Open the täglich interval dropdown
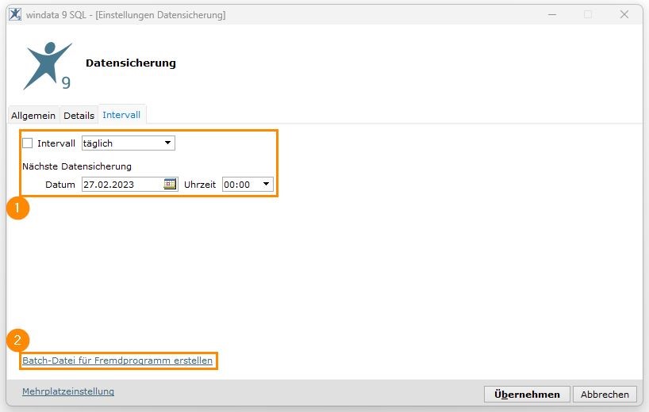The height and width of the screenshot is (412, 649). 129,143
